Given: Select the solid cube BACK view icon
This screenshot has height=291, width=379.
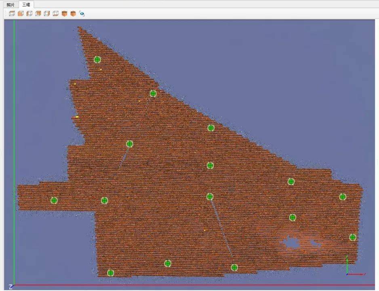Looking at the screenshot, I should [x=73, y=13].
